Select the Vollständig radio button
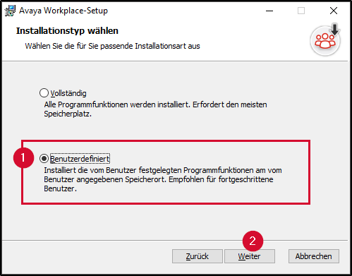Screen dimensions: 352x276 click(x=44, y=93)
